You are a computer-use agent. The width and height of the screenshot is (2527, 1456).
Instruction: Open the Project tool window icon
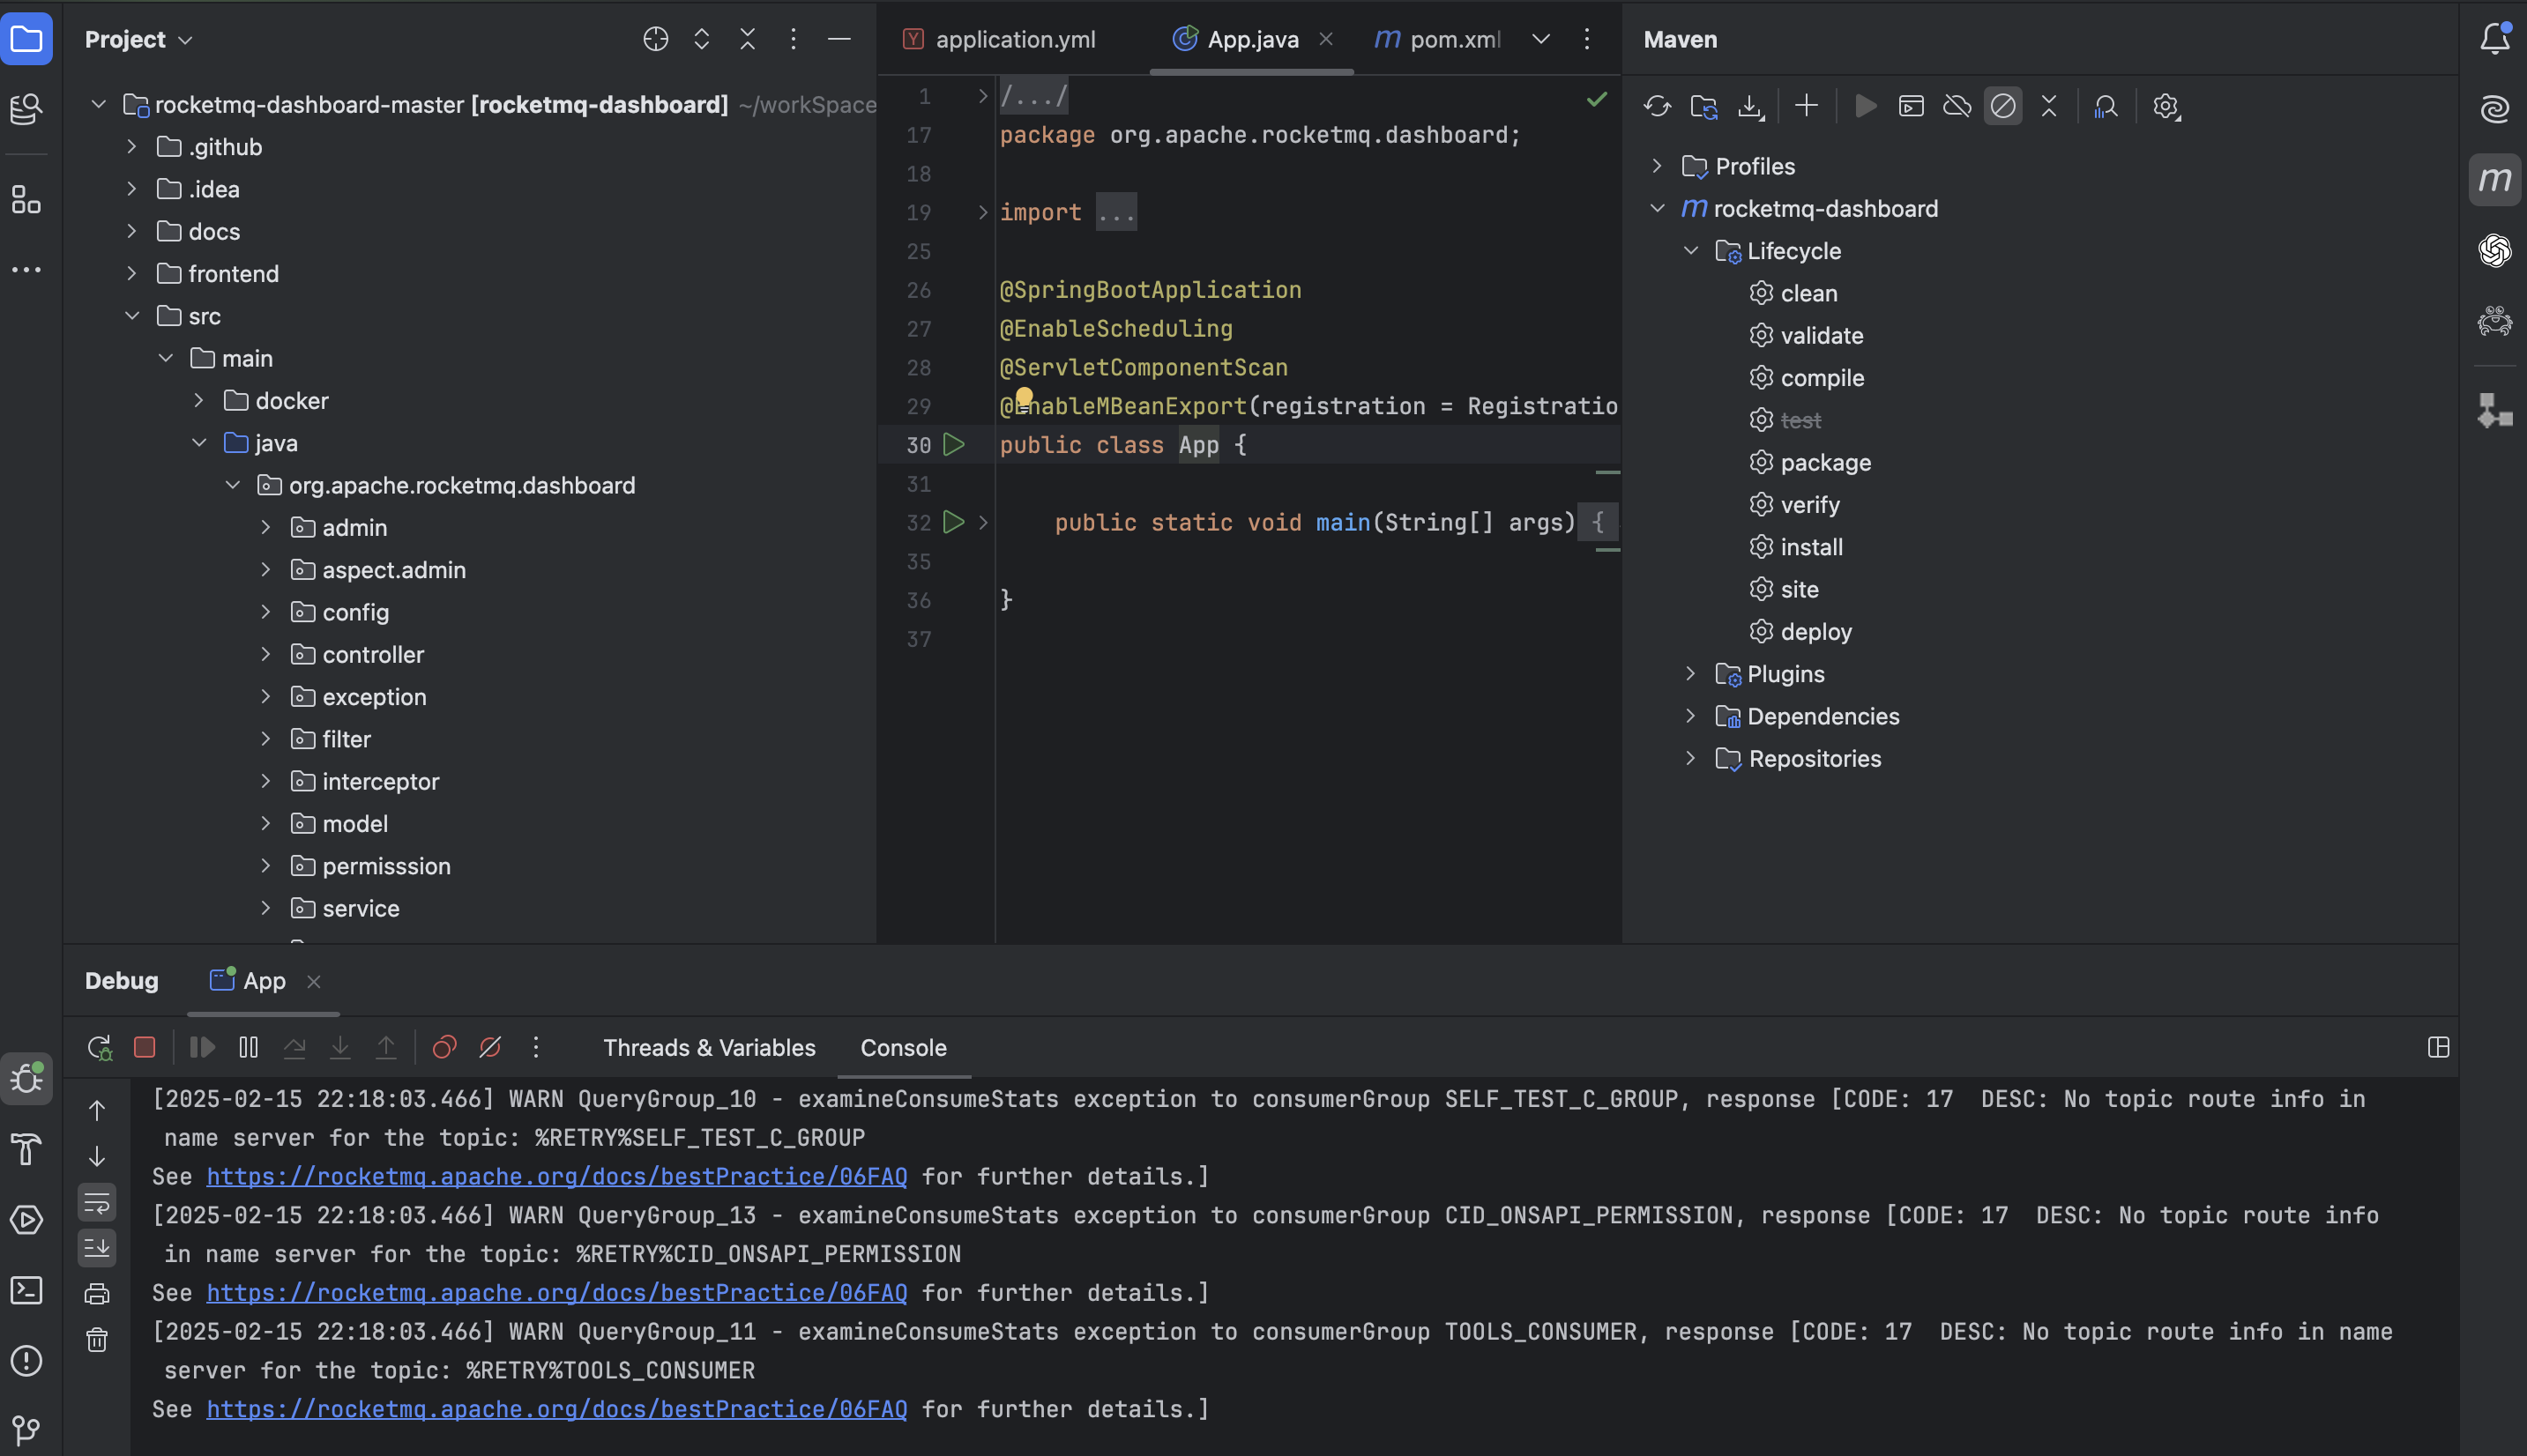(x=27, y=39)
